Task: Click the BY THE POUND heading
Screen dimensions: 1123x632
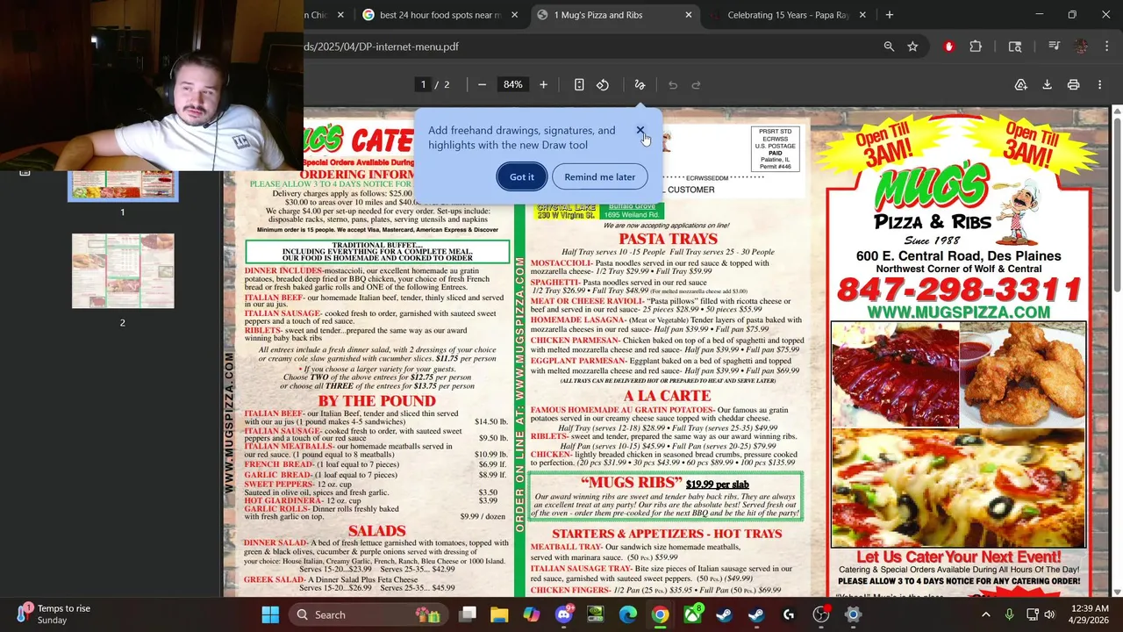Action: click(376, 401)
